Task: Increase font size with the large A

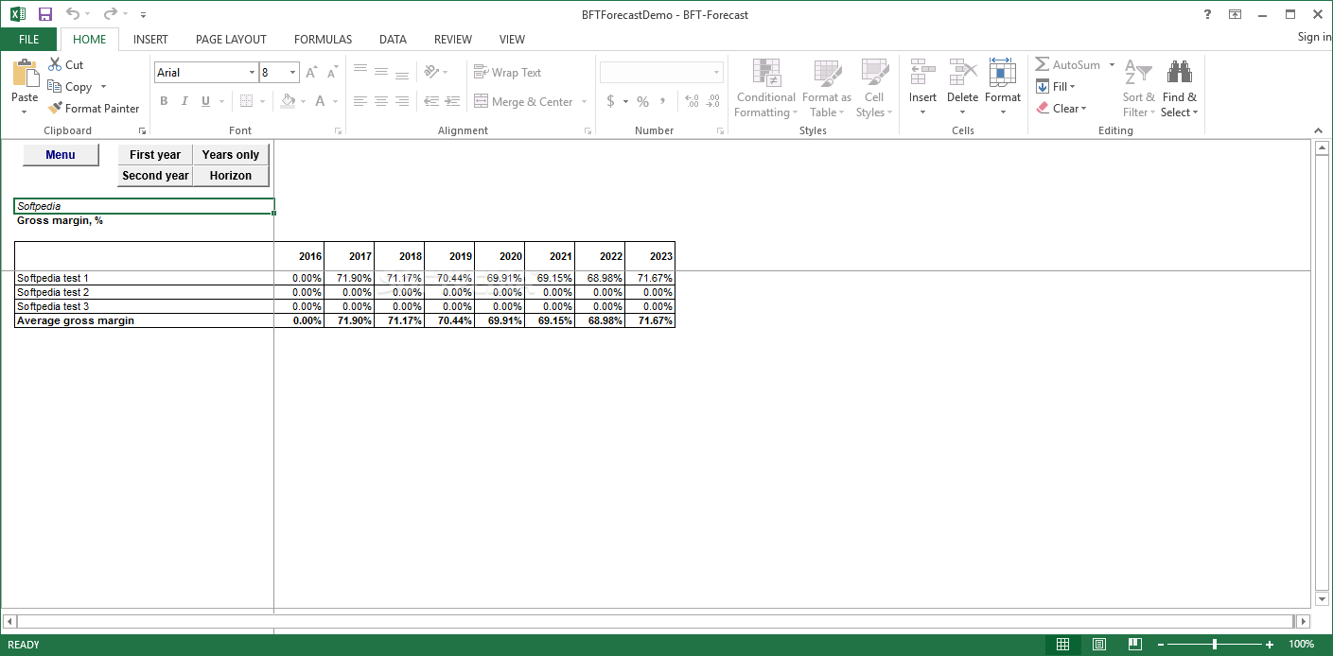Action: (x=312, y=73)
